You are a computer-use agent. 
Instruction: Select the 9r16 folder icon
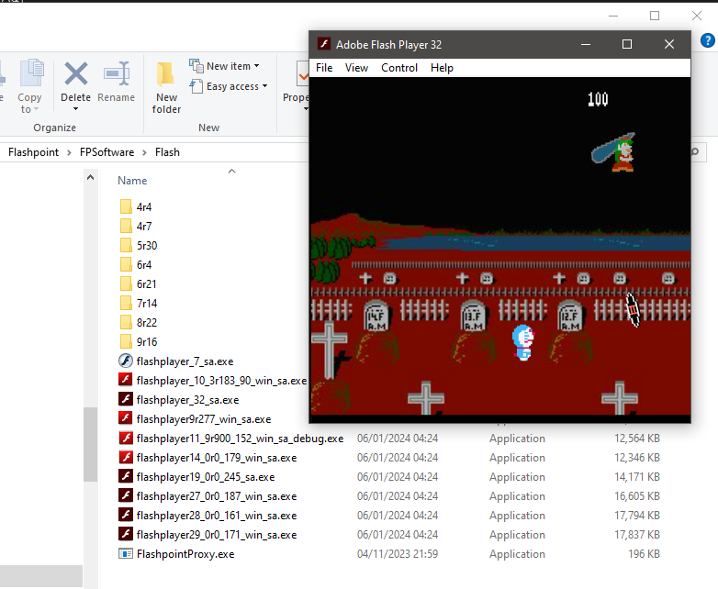point(126,341)
